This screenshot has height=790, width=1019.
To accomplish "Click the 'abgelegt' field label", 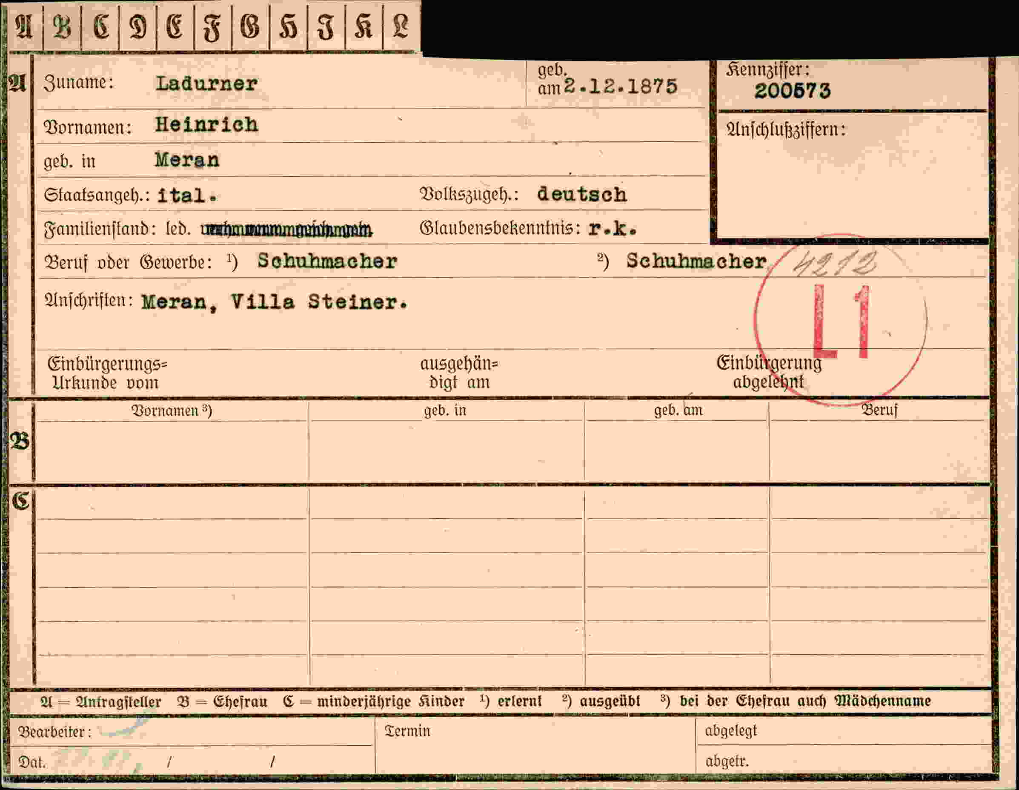I will (731, 731).
